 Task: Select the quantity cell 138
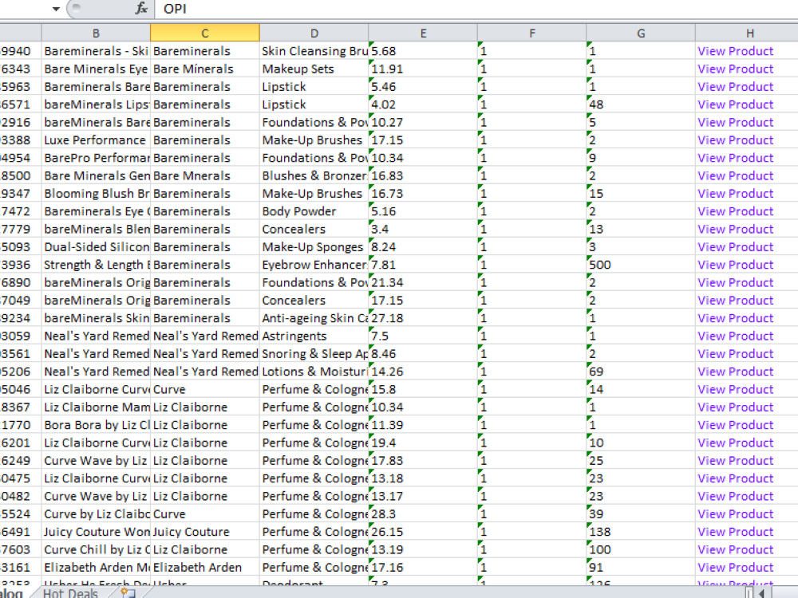click(x=641, y=531)
